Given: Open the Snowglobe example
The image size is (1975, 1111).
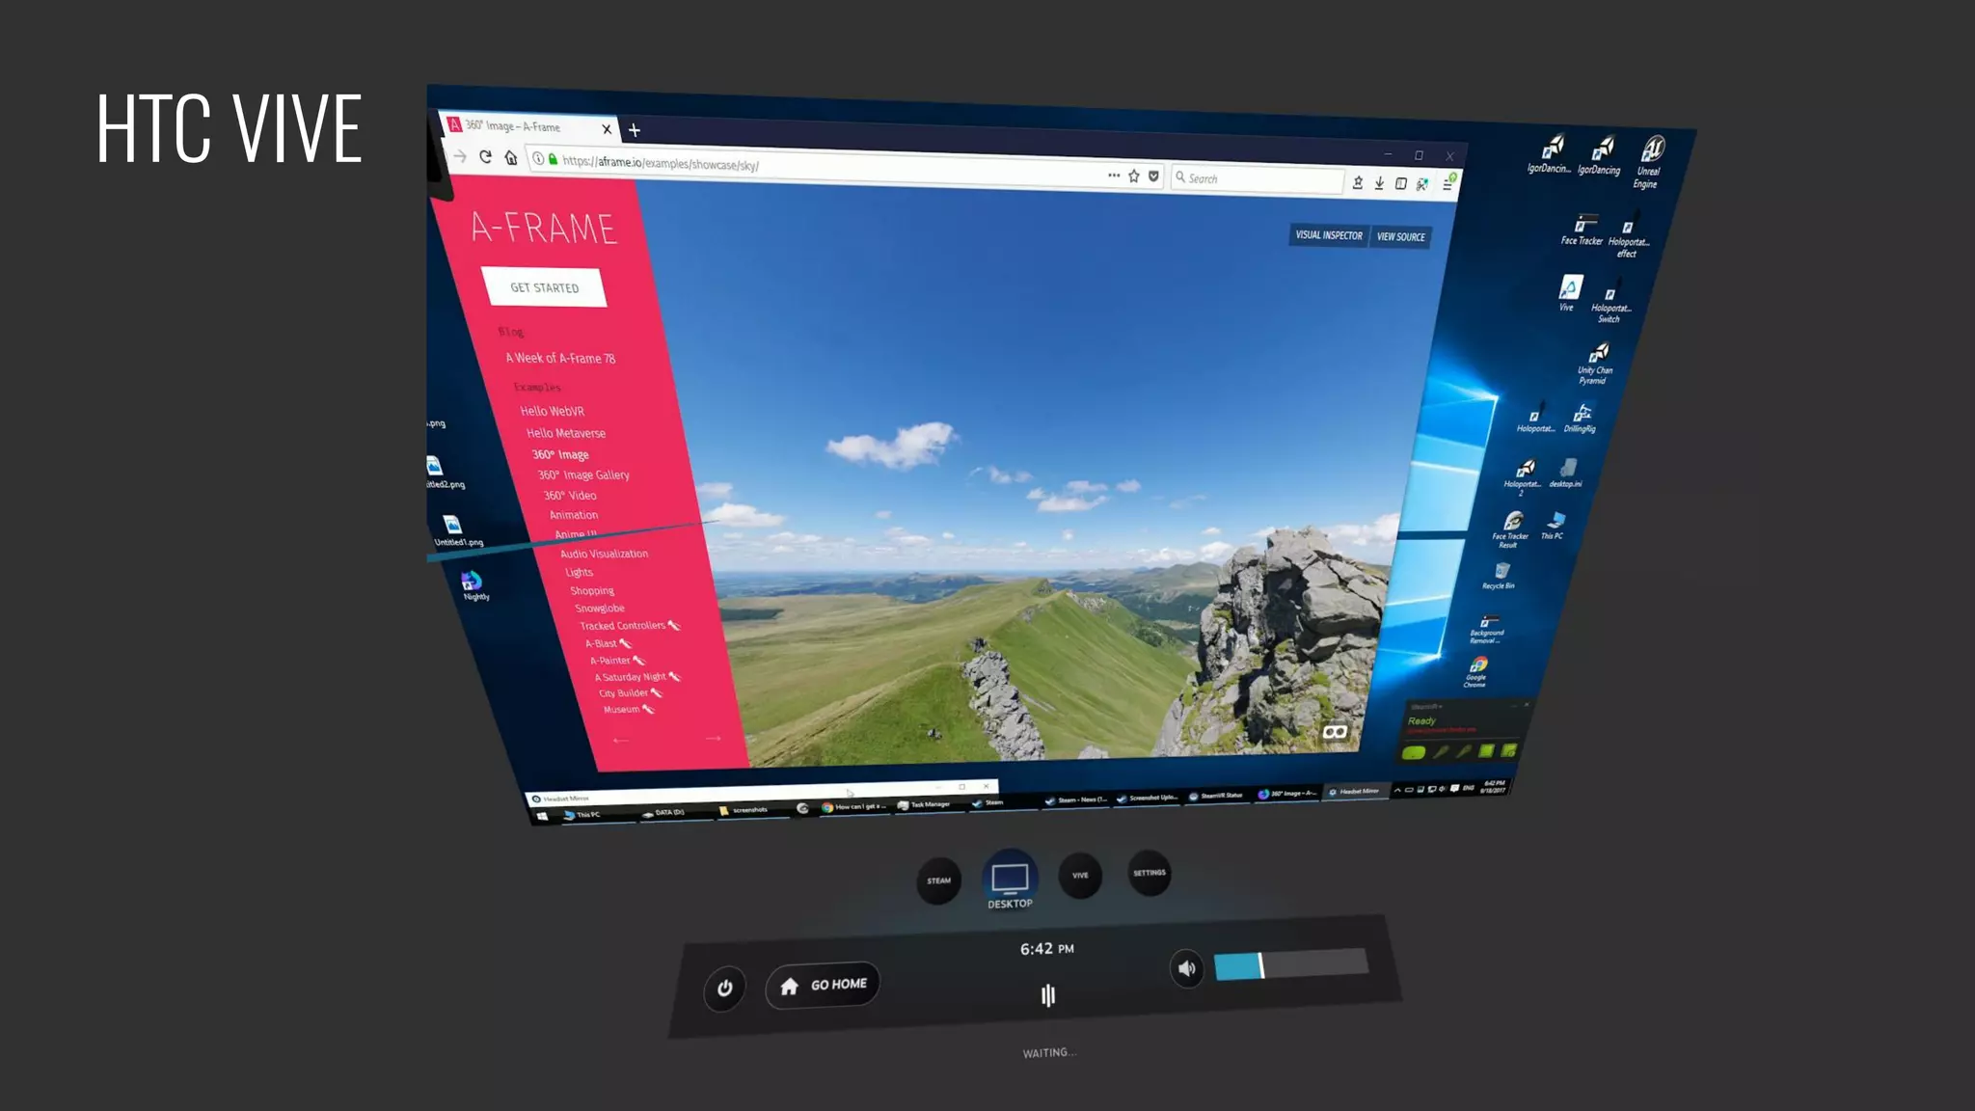Looking at the screenshot, I should point(600,609).
